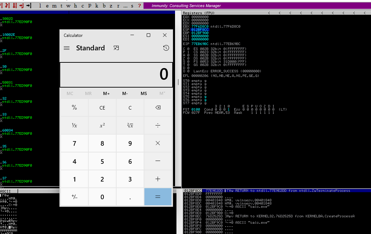Viewport: 371px width, 234px height.
Task: Select the ESP register value 012BF8CC
Action: click(200, 29)
